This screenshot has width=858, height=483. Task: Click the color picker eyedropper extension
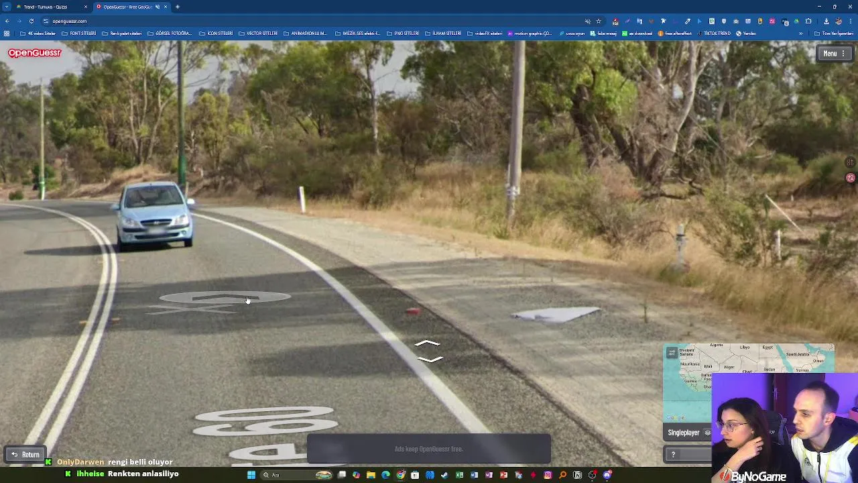point(688,21)
